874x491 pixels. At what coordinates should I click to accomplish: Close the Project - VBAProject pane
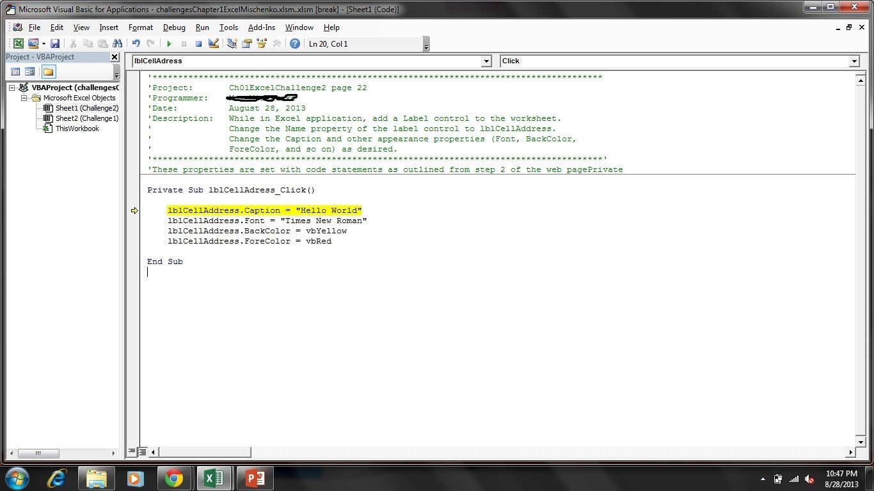click(x=115, y=57)
